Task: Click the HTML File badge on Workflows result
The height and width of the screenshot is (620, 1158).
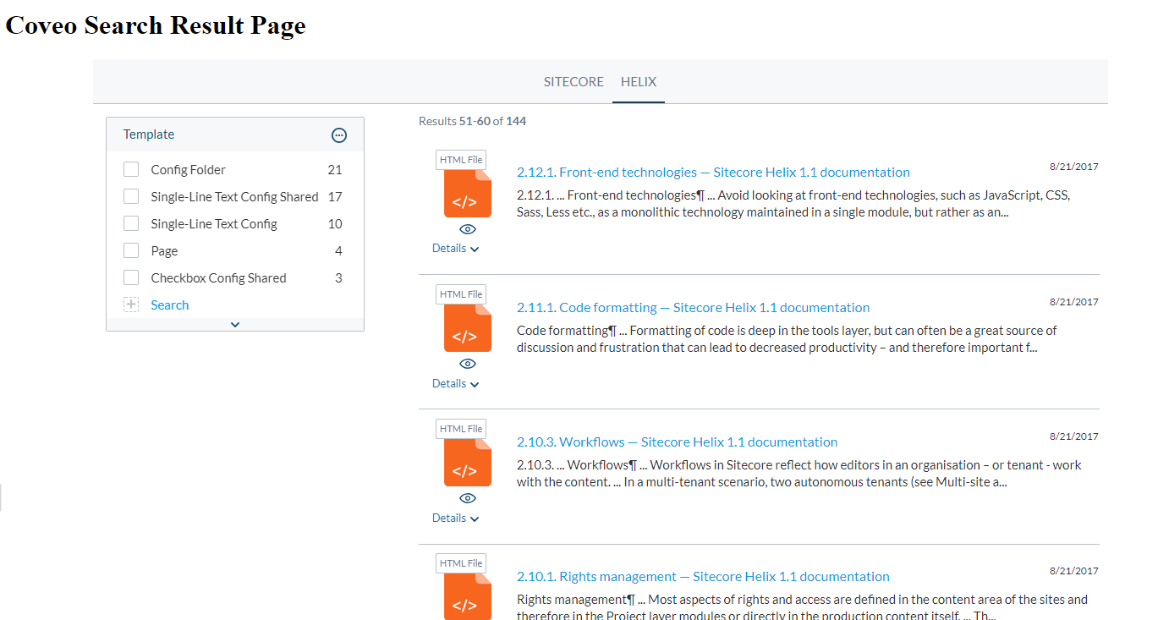Action: coord(461,429)
